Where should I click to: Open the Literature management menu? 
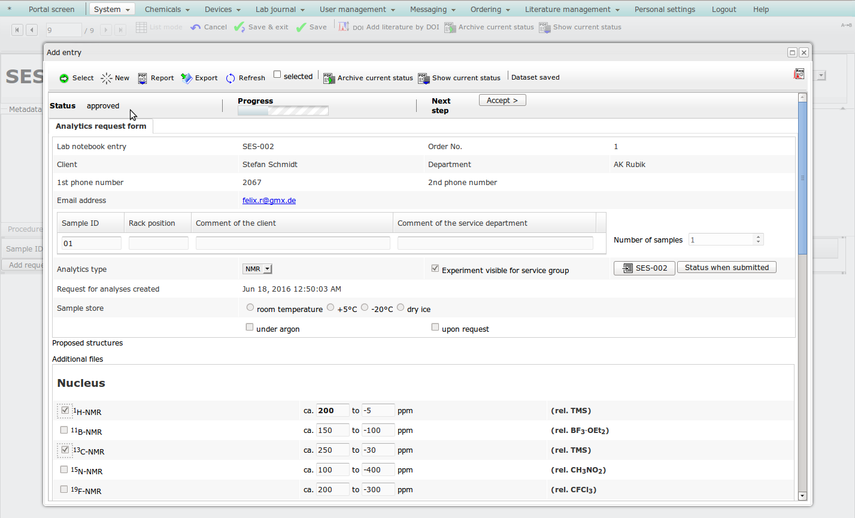click(572, 10)
